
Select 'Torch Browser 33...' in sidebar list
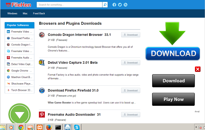pos(19,90)
